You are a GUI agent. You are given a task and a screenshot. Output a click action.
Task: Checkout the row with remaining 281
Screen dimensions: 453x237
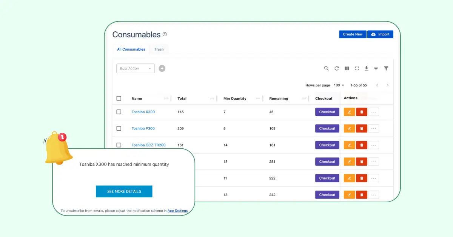(x=327, y=162)
